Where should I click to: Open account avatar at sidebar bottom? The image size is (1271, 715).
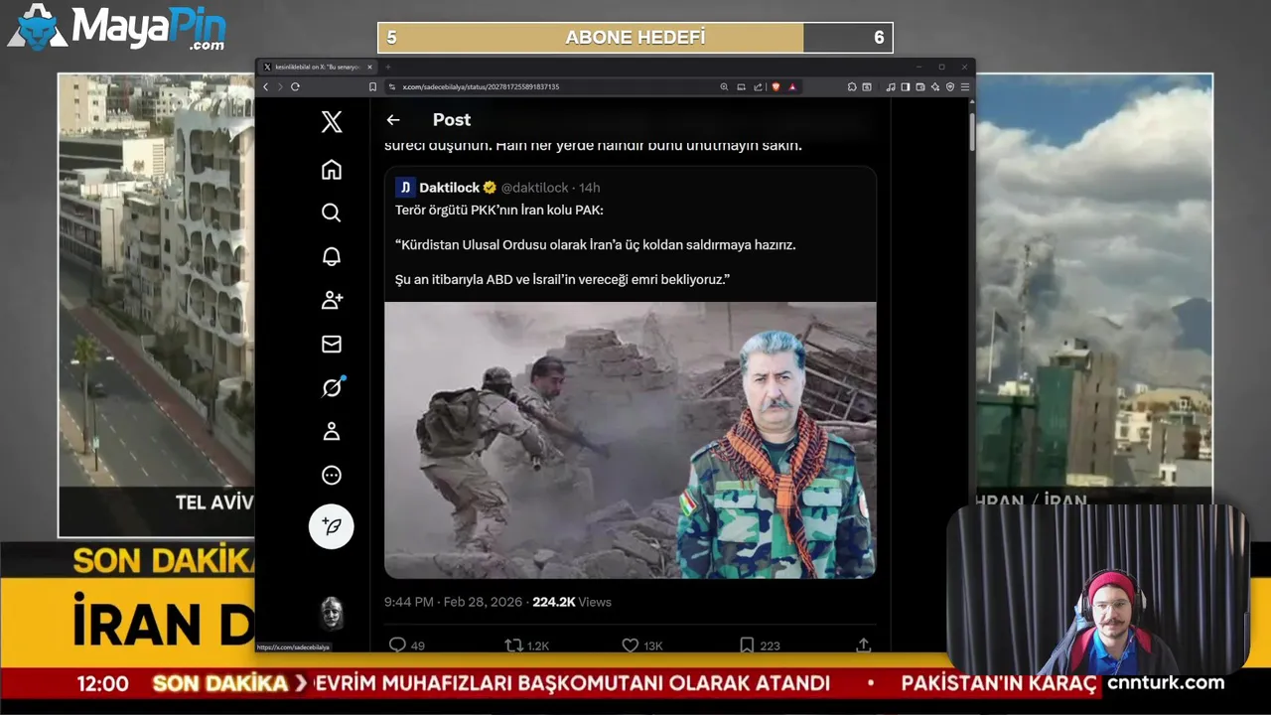(332, 613)
